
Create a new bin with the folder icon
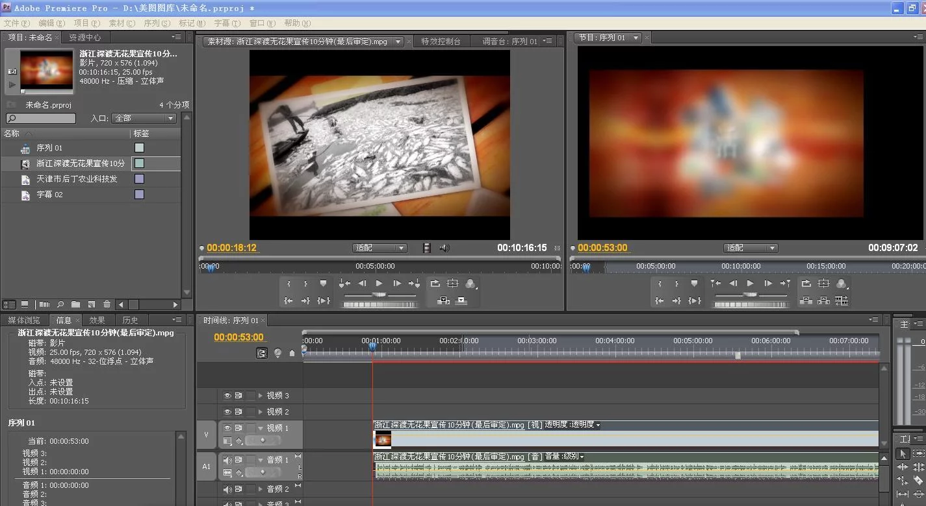coord(75,304)
